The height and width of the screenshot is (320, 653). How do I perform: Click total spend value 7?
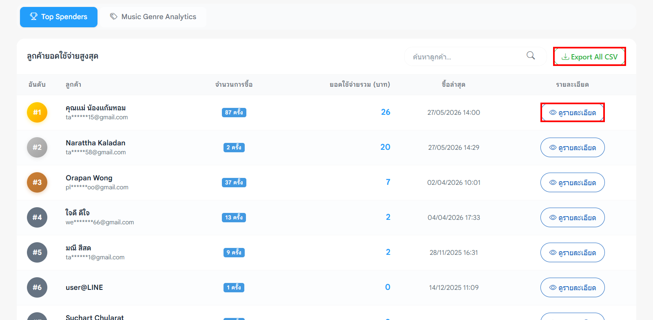click(x=388, y=182)
